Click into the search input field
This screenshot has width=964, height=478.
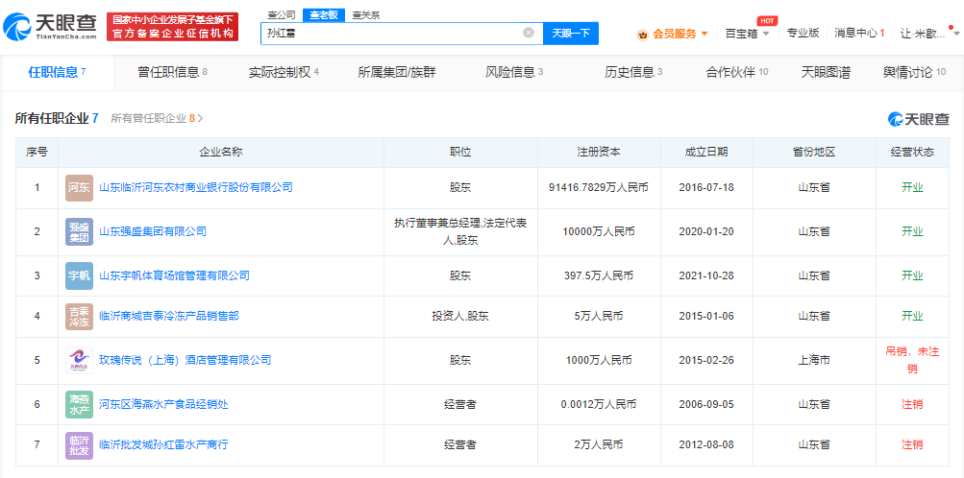click(389, 33)
